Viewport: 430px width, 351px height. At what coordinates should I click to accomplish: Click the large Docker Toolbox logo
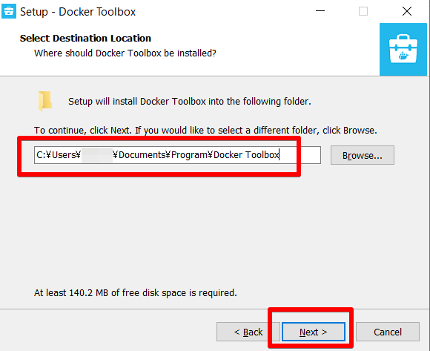[x=403, y=49]
